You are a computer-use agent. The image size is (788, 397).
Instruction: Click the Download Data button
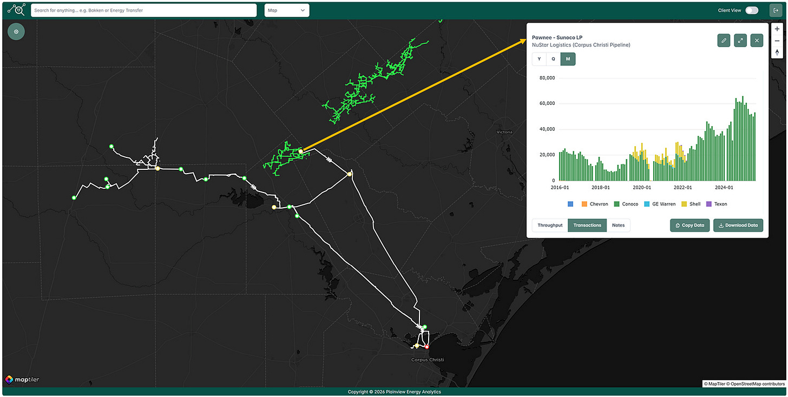pyautogui.click(x=739, y=225)
